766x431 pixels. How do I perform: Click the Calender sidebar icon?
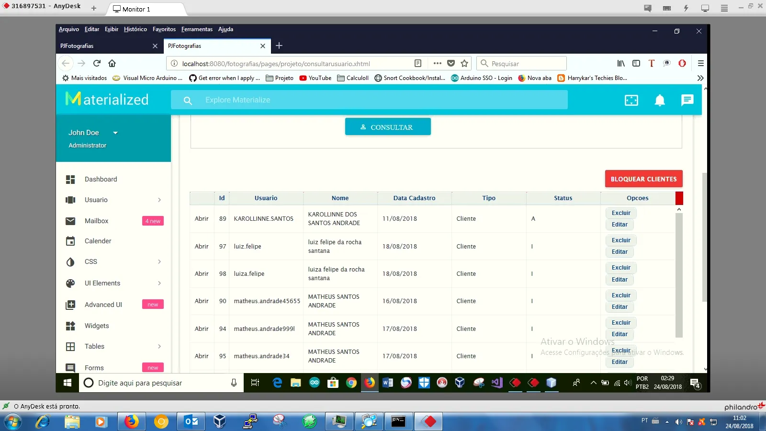[x=70, y=241]
